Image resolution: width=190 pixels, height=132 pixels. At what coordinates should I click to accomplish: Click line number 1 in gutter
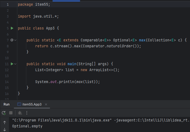pyautogui.click(x=8, y=5)
